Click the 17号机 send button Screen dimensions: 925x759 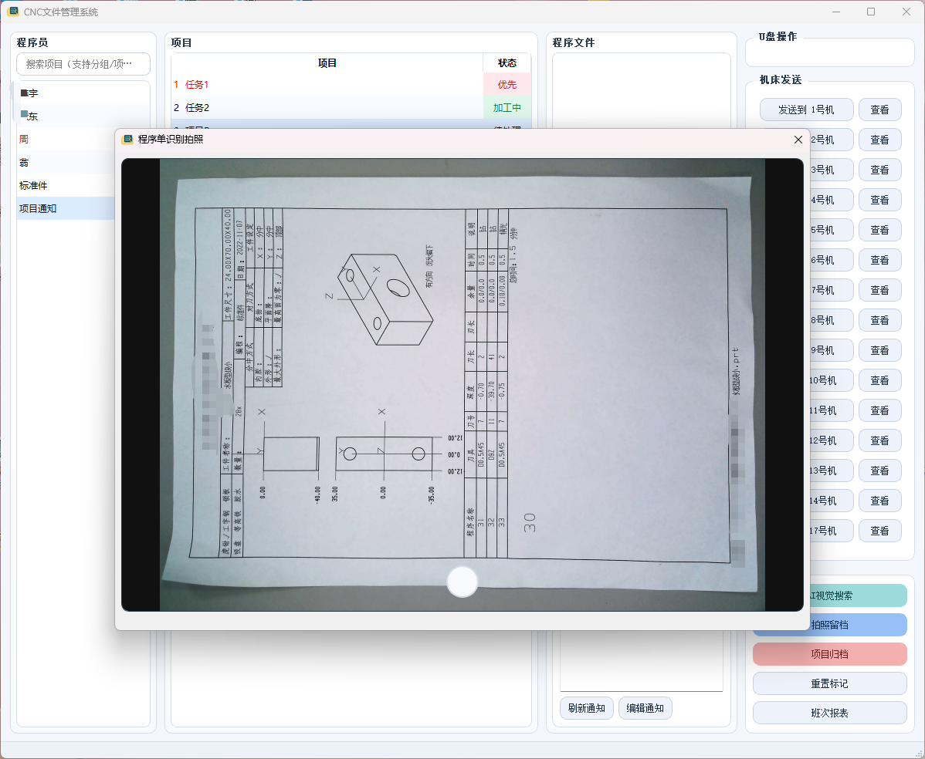click(831, 531)
